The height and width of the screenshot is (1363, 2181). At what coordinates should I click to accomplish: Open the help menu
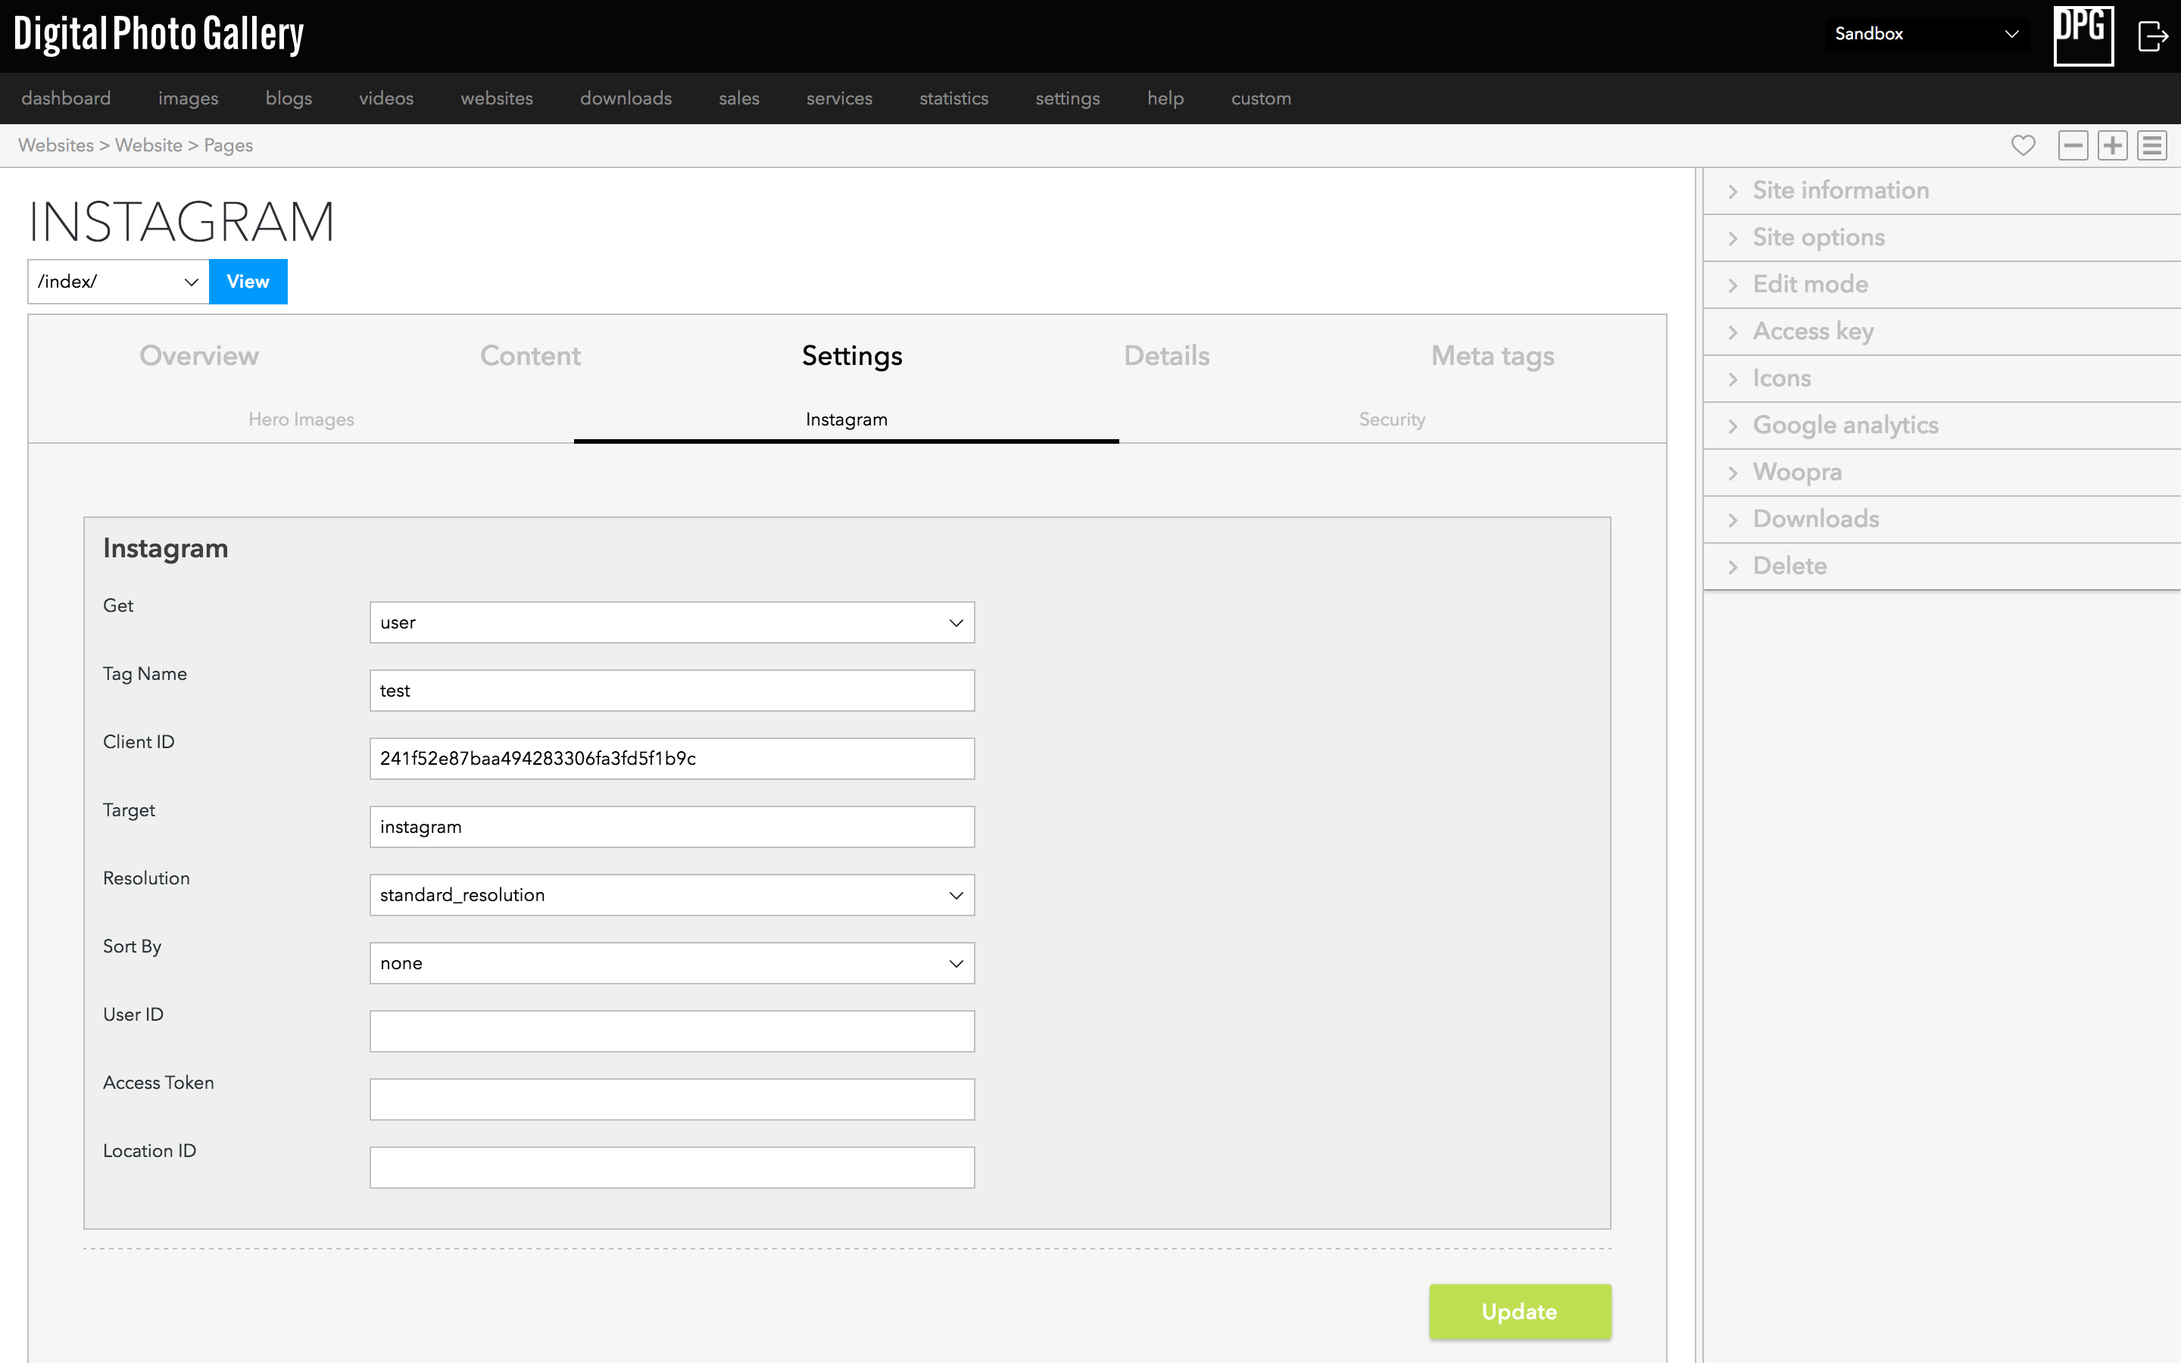coord(1165,98)
